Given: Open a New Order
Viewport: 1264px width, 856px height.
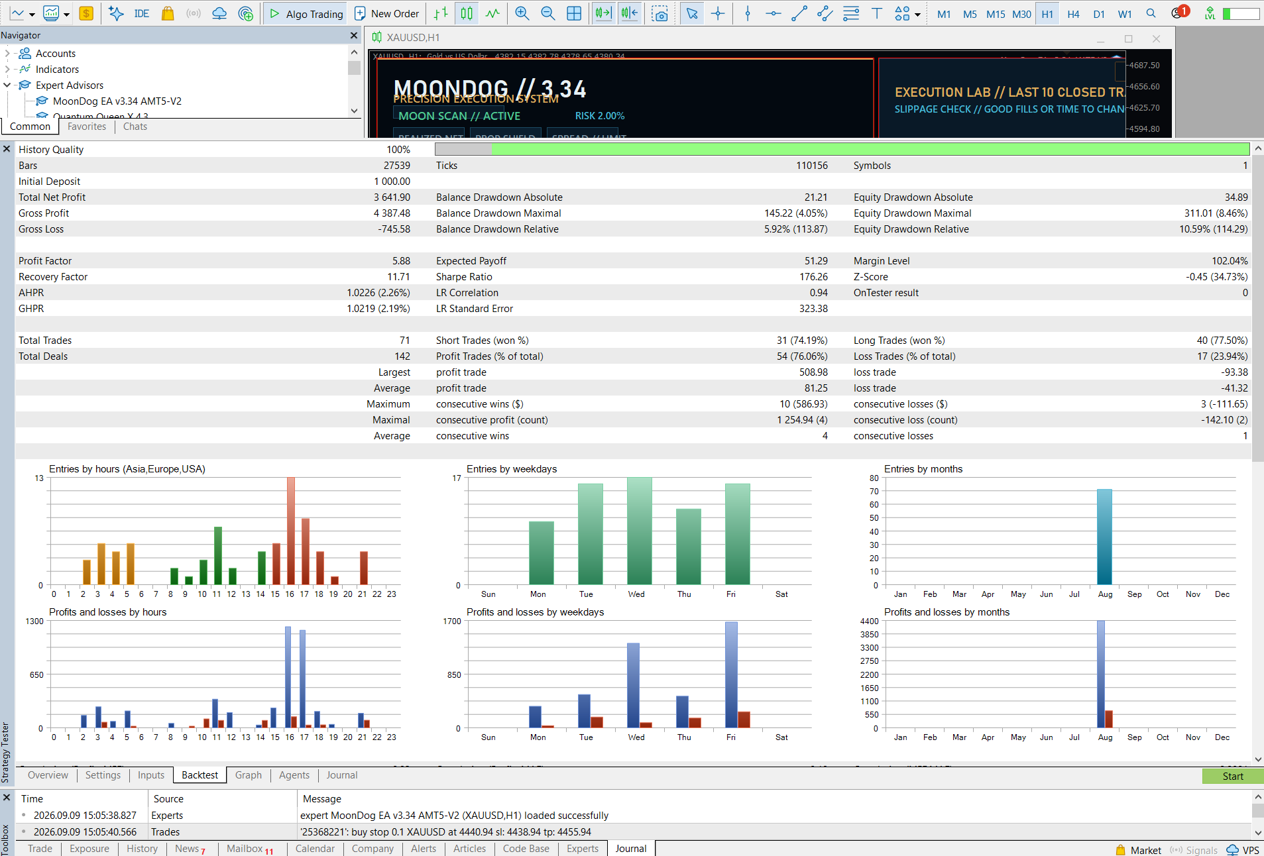Looking at the screenshot, I should tap(386, 13).
